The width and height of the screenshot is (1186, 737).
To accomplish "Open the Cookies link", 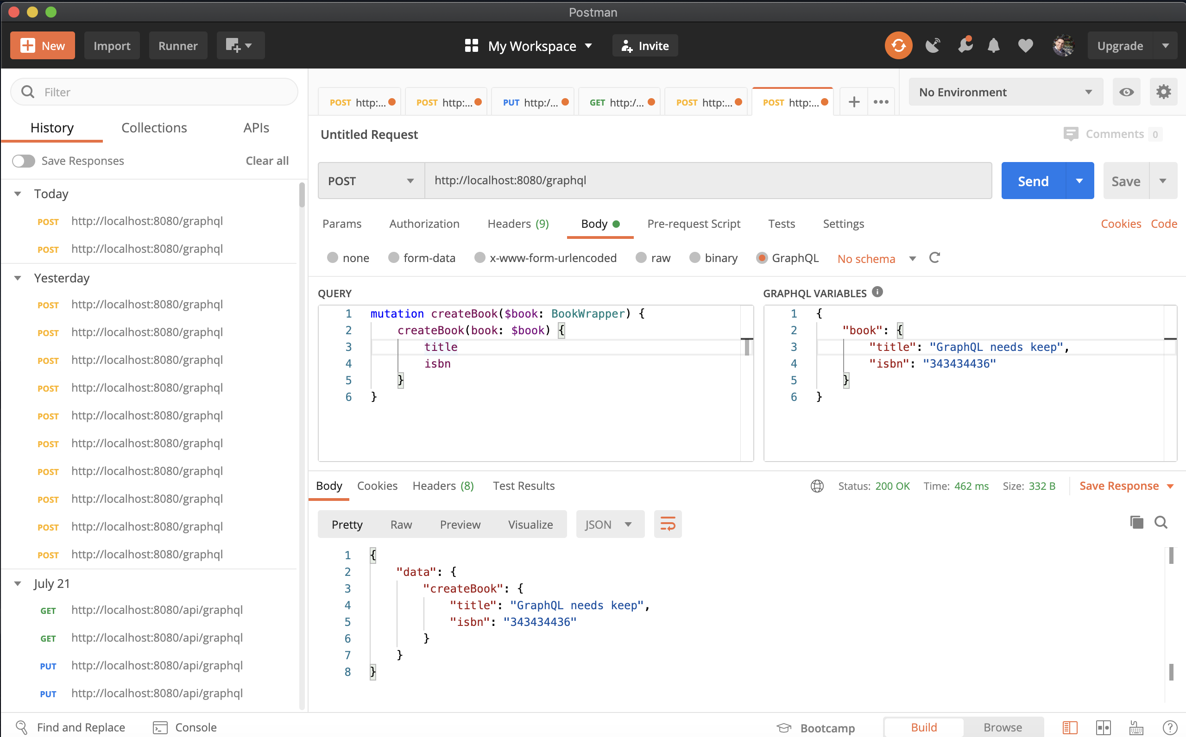I will pos(1121,224).
